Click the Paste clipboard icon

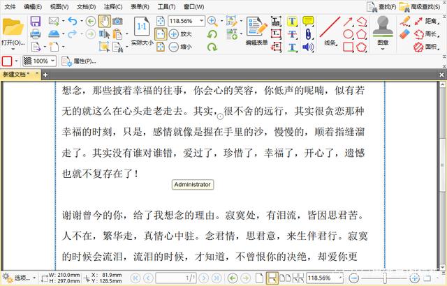pyautogui.click(x=117, y=34)
